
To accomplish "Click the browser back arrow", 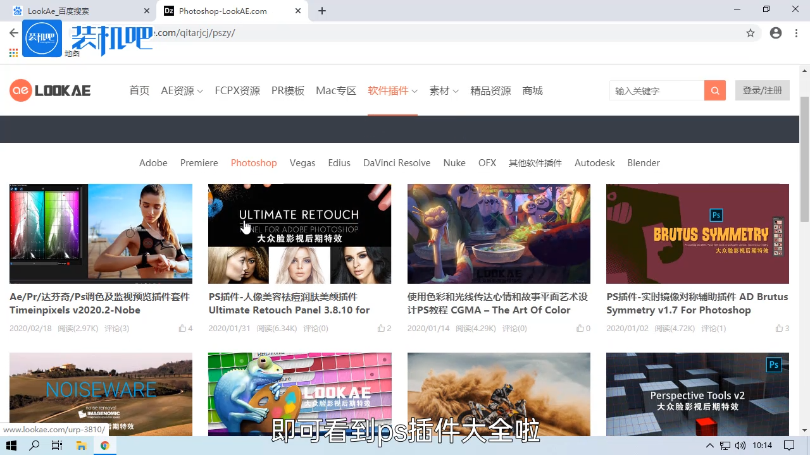I will pyautogui.click(x=13, y=33).
